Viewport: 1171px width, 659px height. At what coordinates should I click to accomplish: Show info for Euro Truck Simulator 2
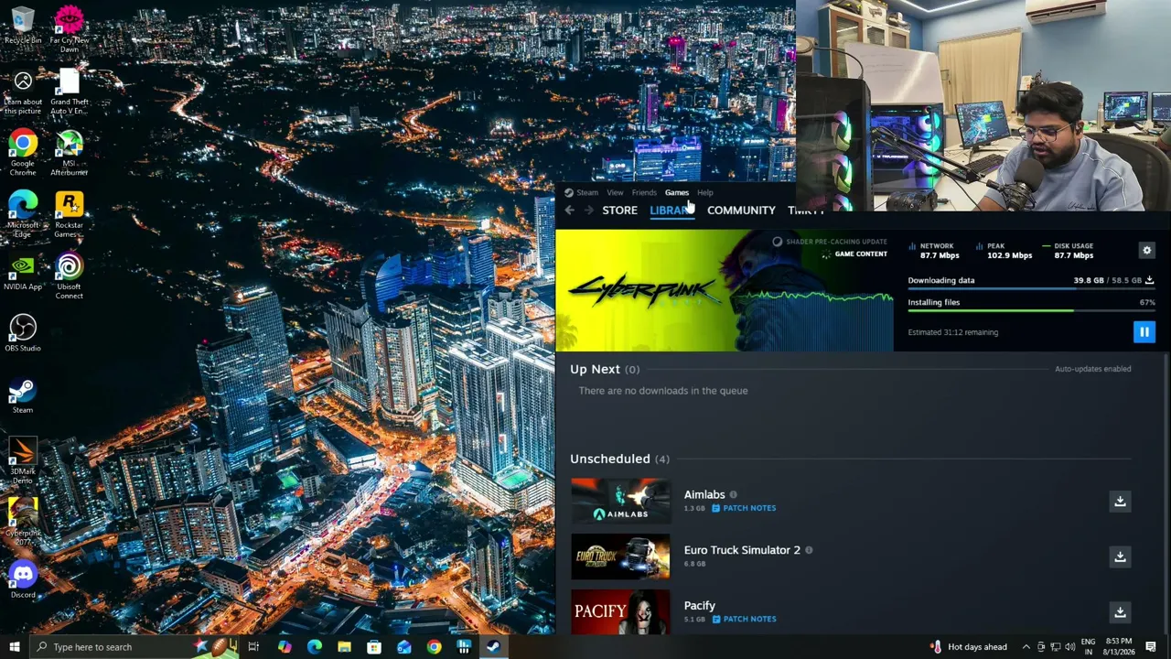[809, 550]
